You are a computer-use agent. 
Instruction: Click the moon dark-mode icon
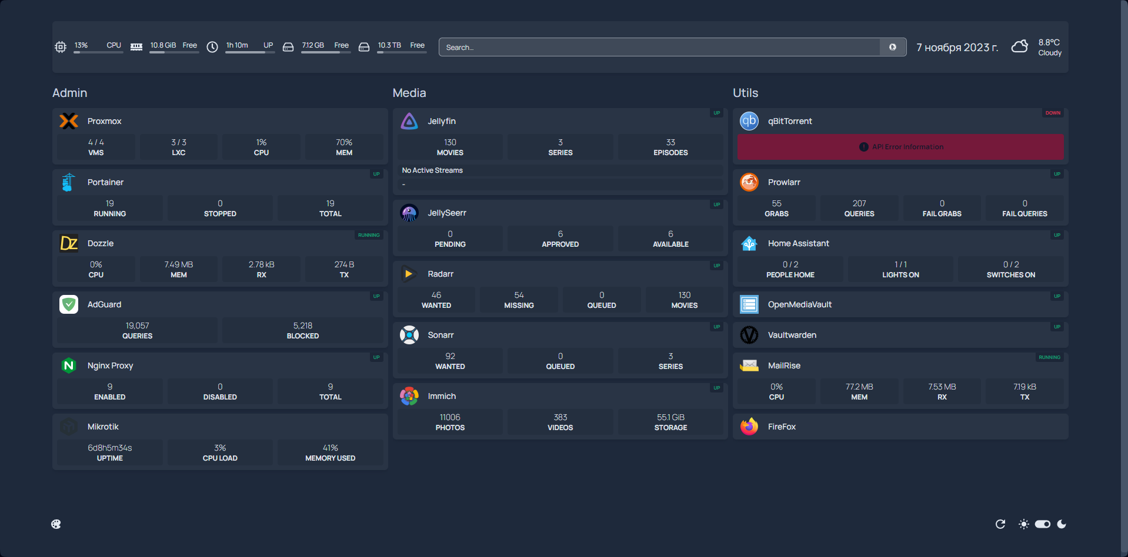tap(1062, 524)
